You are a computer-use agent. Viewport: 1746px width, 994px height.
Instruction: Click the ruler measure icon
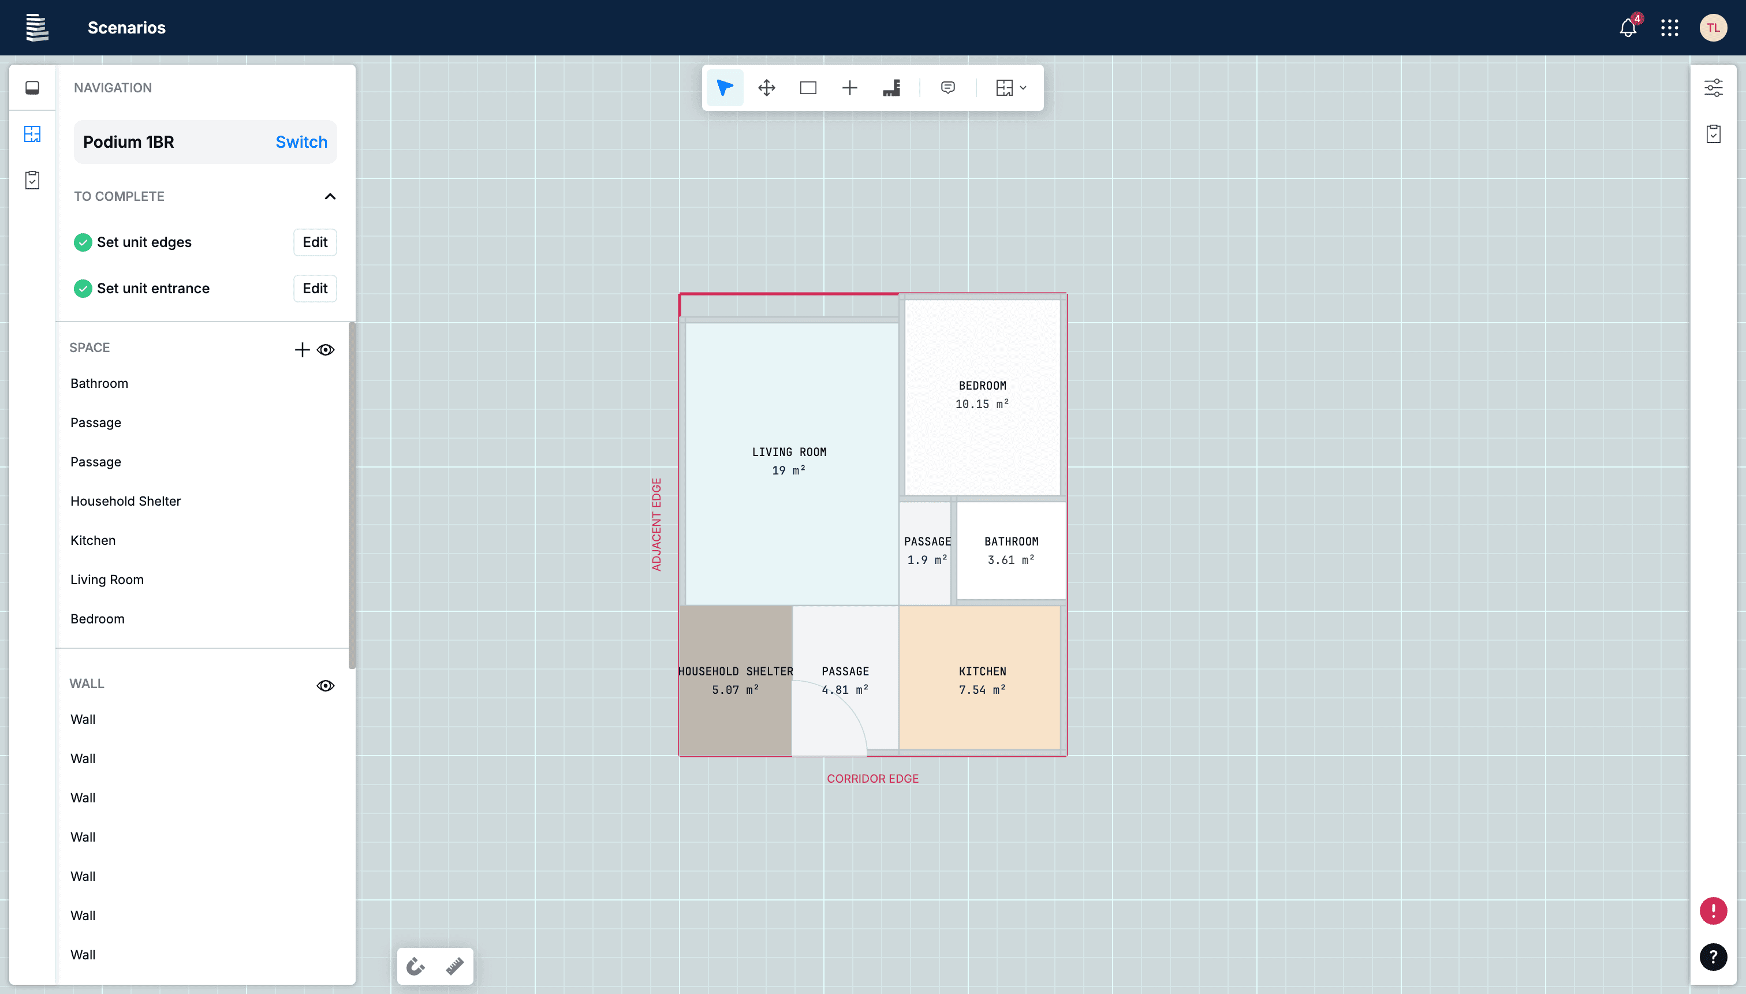455,966
